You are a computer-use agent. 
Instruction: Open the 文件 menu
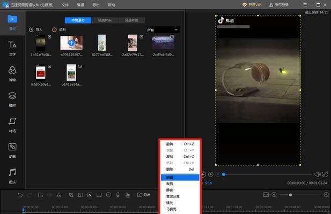pos(65,5)
